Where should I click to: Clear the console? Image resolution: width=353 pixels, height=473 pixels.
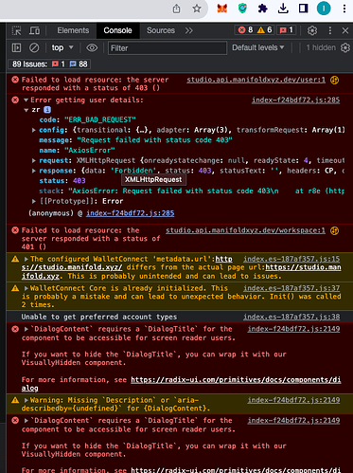click(x=34, y=47)
